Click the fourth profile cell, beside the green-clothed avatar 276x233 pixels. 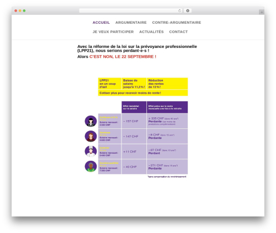[110, 167]
